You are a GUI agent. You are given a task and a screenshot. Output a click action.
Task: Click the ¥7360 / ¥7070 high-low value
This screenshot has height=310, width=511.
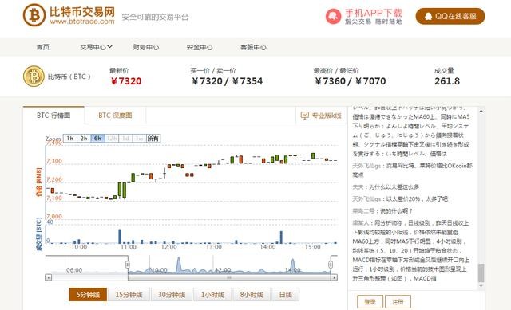pos(350,81)
